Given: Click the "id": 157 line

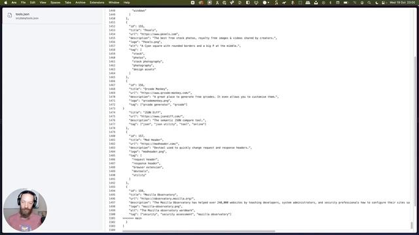Looking at the screenshot, I should point(137,136).
